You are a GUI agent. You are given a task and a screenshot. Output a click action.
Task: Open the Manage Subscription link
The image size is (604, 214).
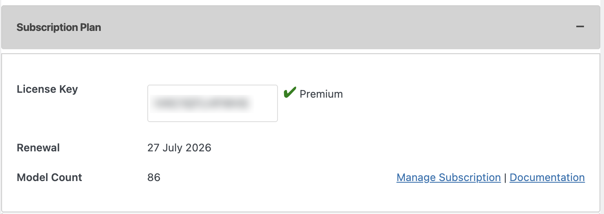click(449, 177)
